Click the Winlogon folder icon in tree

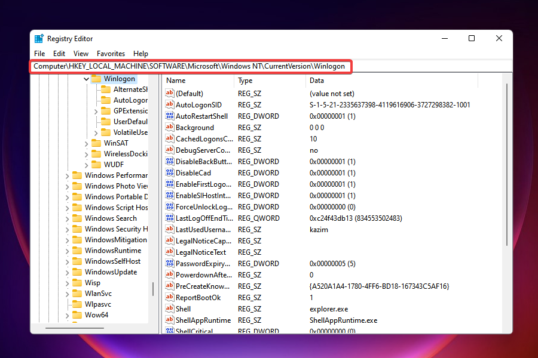click(96, 79)
